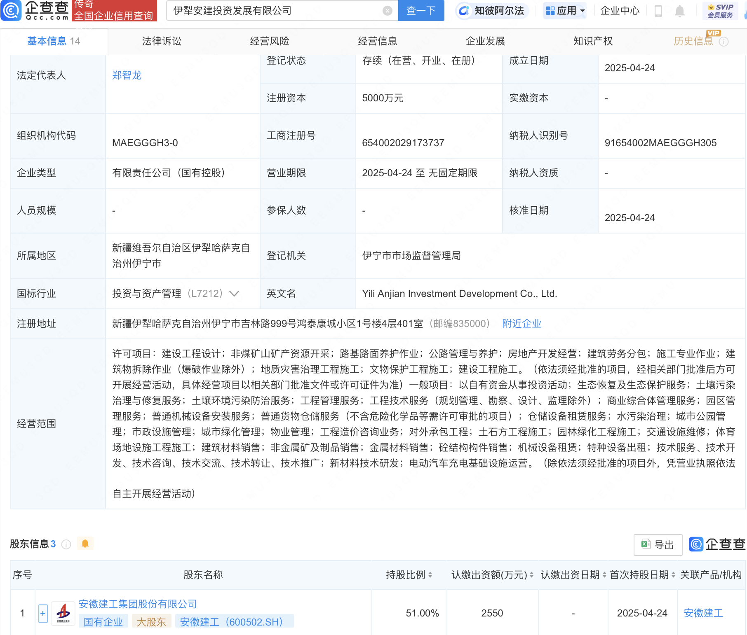747x635 pixels.
Task: Click the mobile phone icon
Action: click(x=658, y=11)
